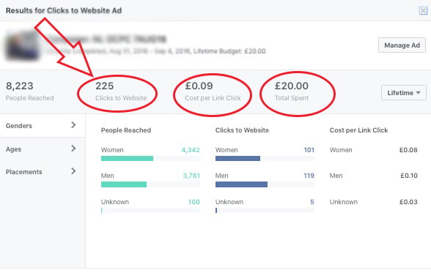Click the blurred ad thumbnail image

tap(23, 45)
